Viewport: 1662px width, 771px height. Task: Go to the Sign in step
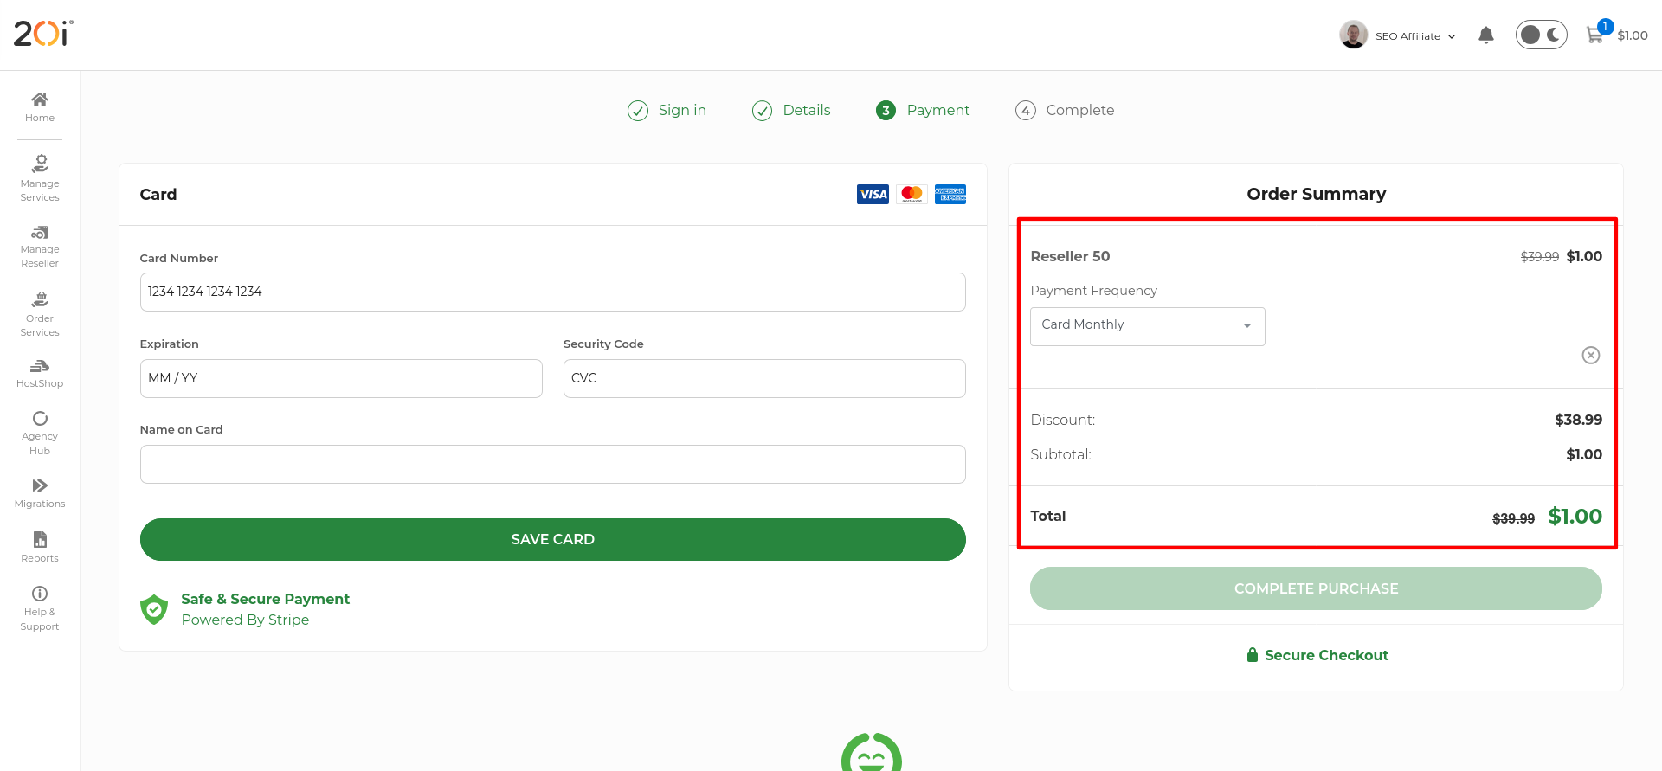coord(667,111)
